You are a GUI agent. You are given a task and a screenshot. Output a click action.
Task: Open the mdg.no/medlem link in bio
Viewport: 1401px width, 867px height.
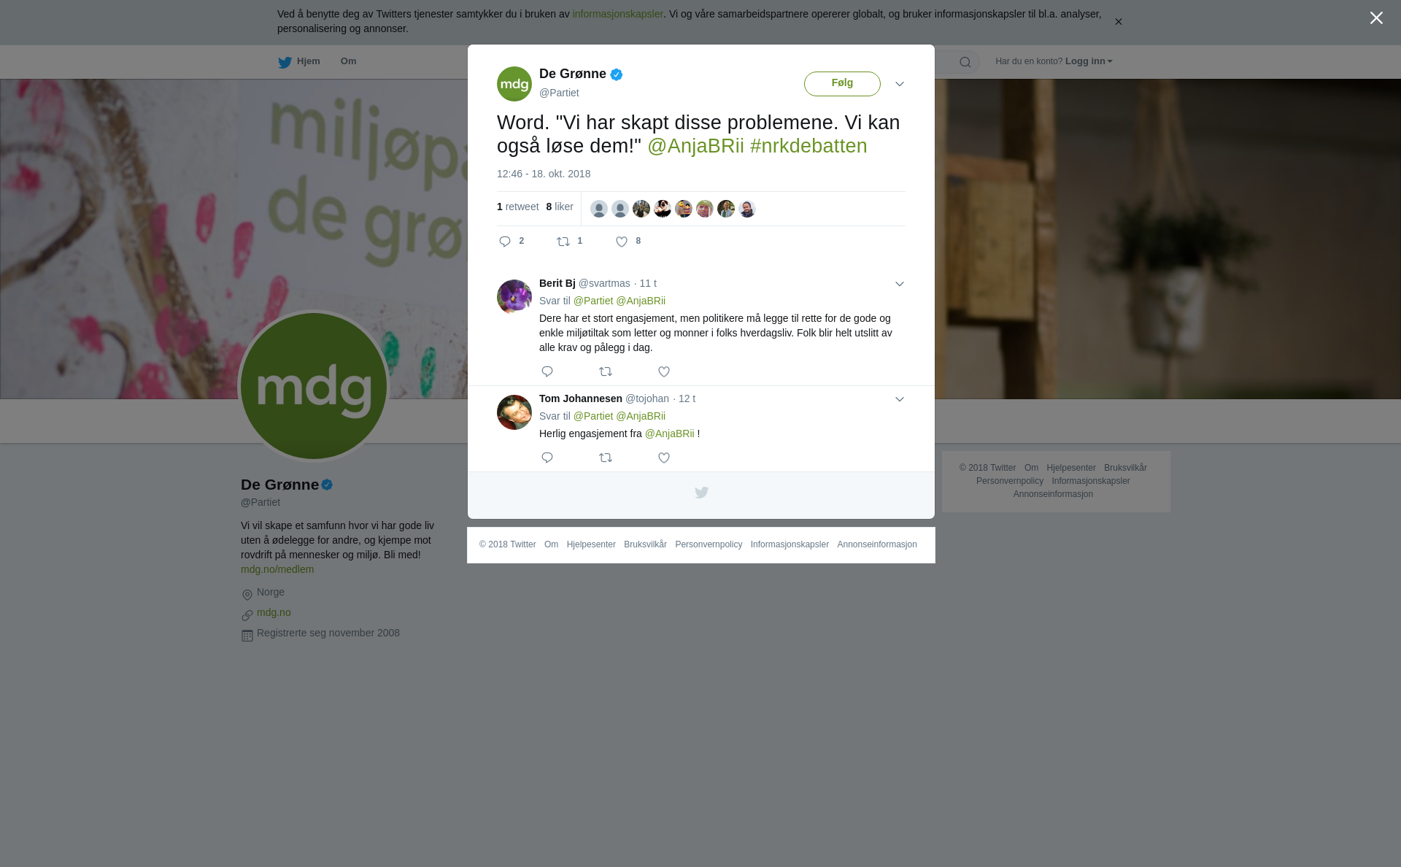coord(277,569)
